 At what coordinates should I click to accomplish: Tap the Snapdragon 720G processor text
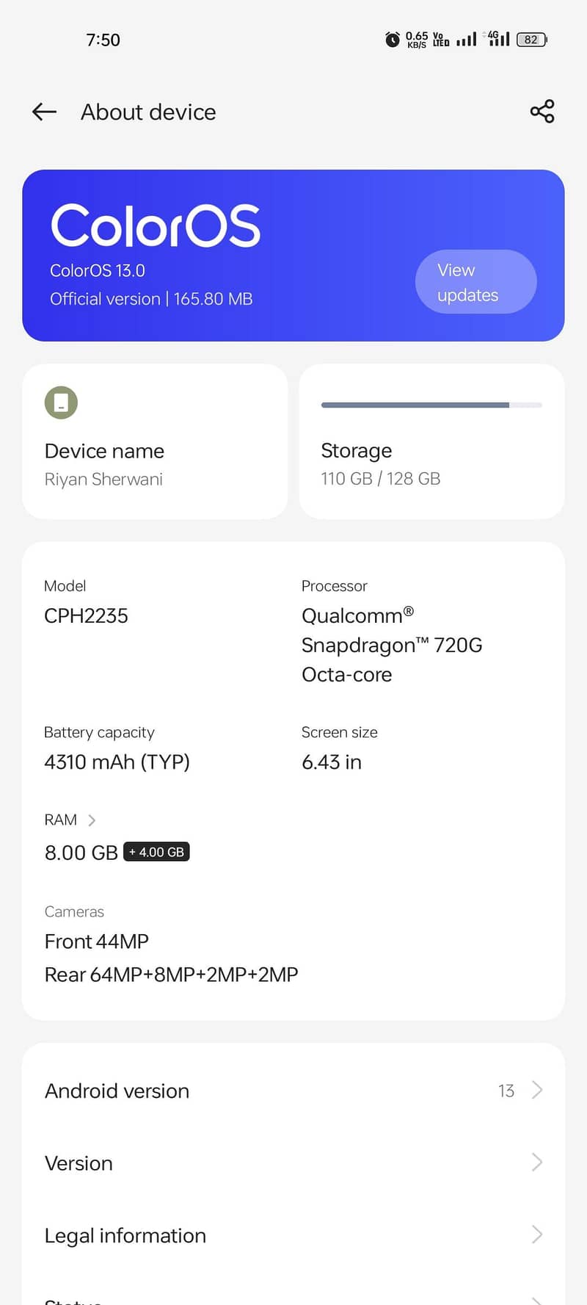(392, 645)
